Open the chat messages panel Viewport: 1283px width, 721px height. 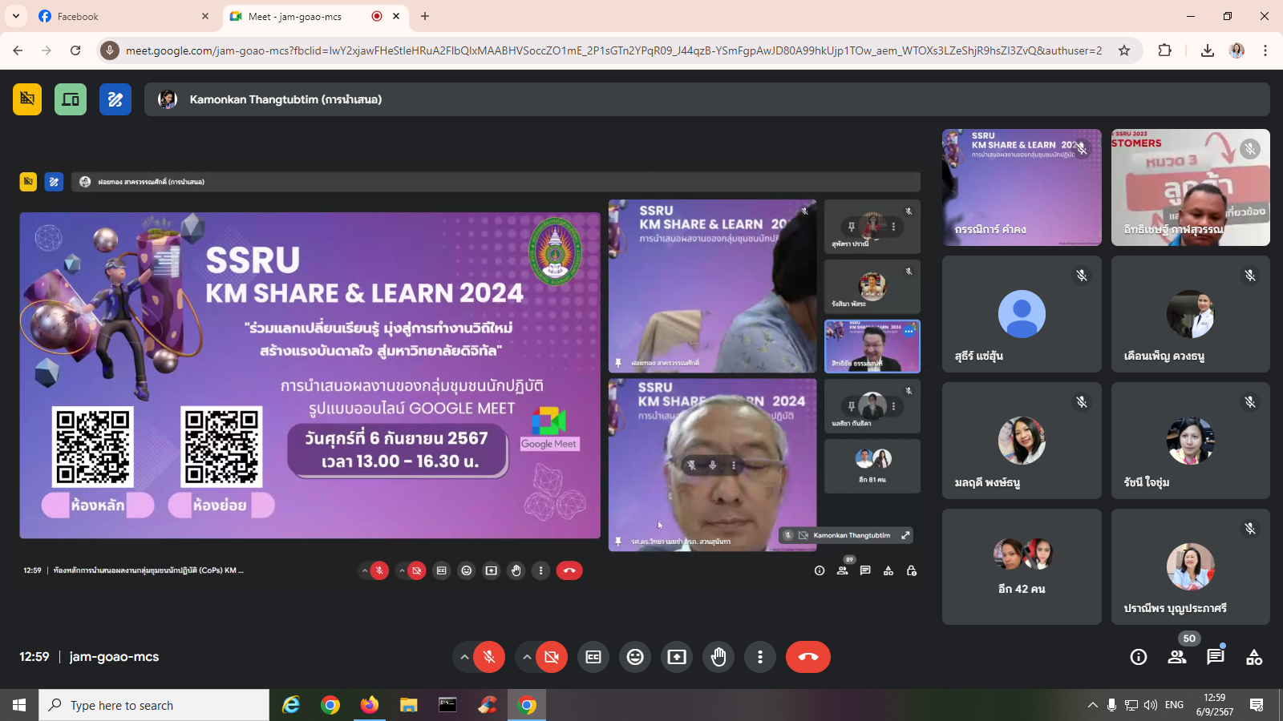1216,657
